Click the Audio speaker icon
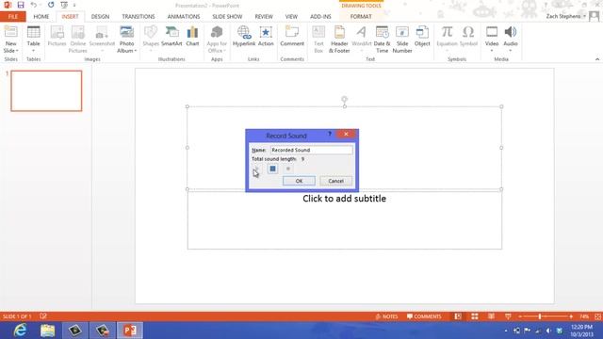 click(x=511, y=32)
